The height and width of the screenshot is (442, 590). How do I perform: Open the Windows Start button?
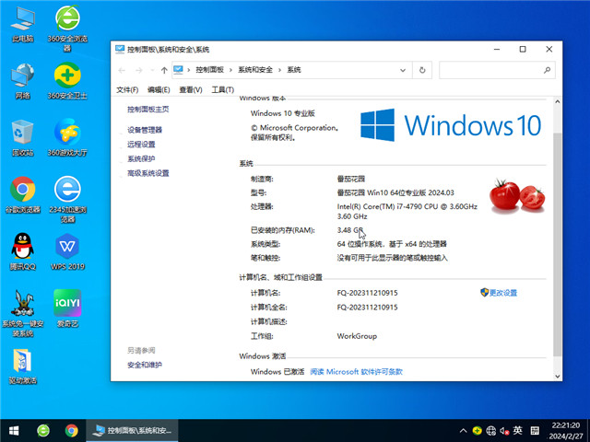coord(14,431)
